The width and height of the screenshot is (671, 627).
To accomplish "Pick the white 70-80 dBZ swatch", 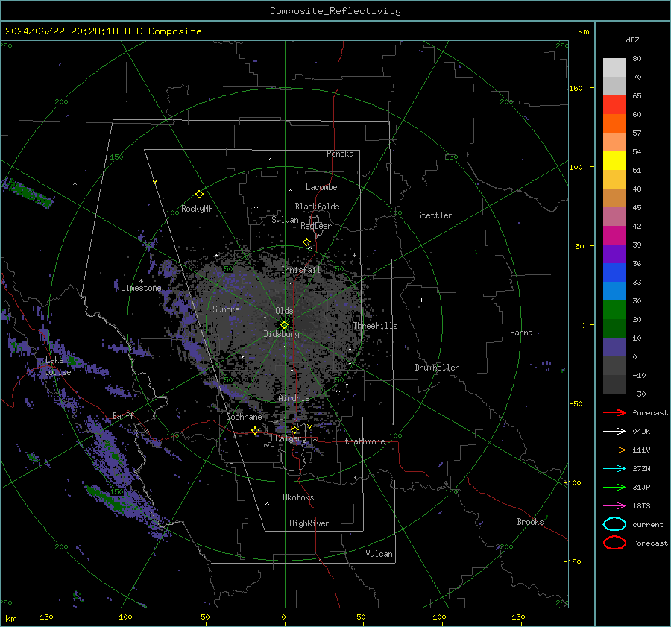I will tap(614, 68).
